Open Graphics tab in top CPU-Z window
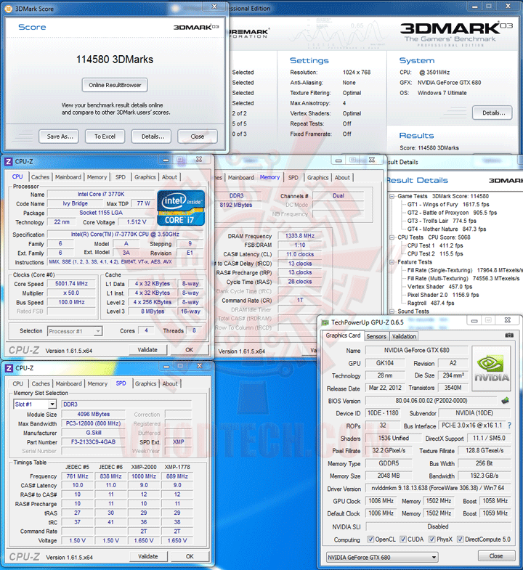The height and width of the screenshot is (570, 523). [x=145, y=177]
